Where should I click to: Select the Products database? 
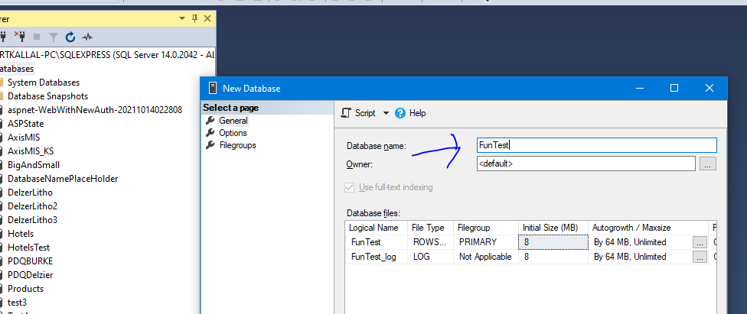(x=25, y=289)
